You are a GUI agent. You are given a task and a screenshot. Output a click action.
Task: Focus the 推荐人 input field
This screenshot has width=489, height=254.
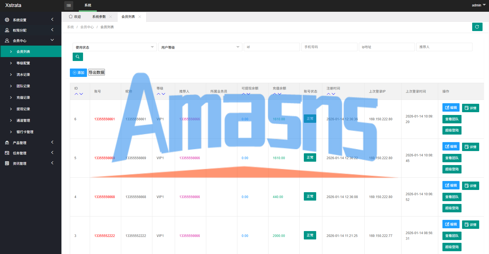tap(444, 47)
